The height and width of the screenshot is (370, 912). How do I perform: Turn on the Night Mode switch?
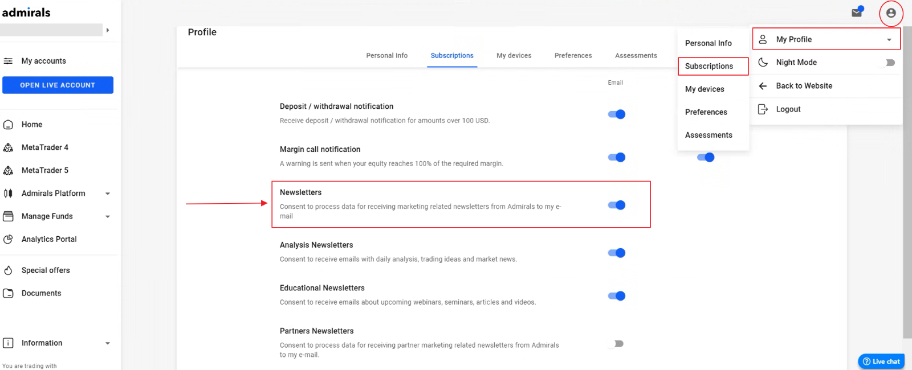tap(889, 63)
